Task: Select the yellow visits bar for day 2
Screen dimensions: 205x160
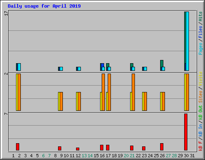Action: [x=17, y=92]
